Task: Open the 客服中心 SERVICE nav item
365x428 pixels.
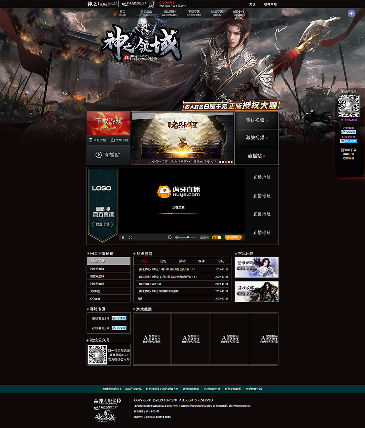Action: 238,13
